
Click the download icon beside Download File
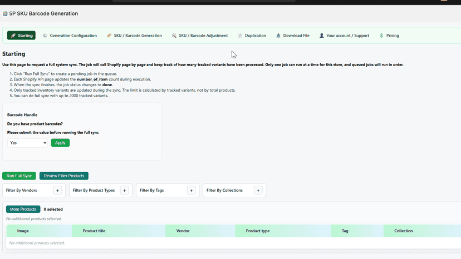278,36
